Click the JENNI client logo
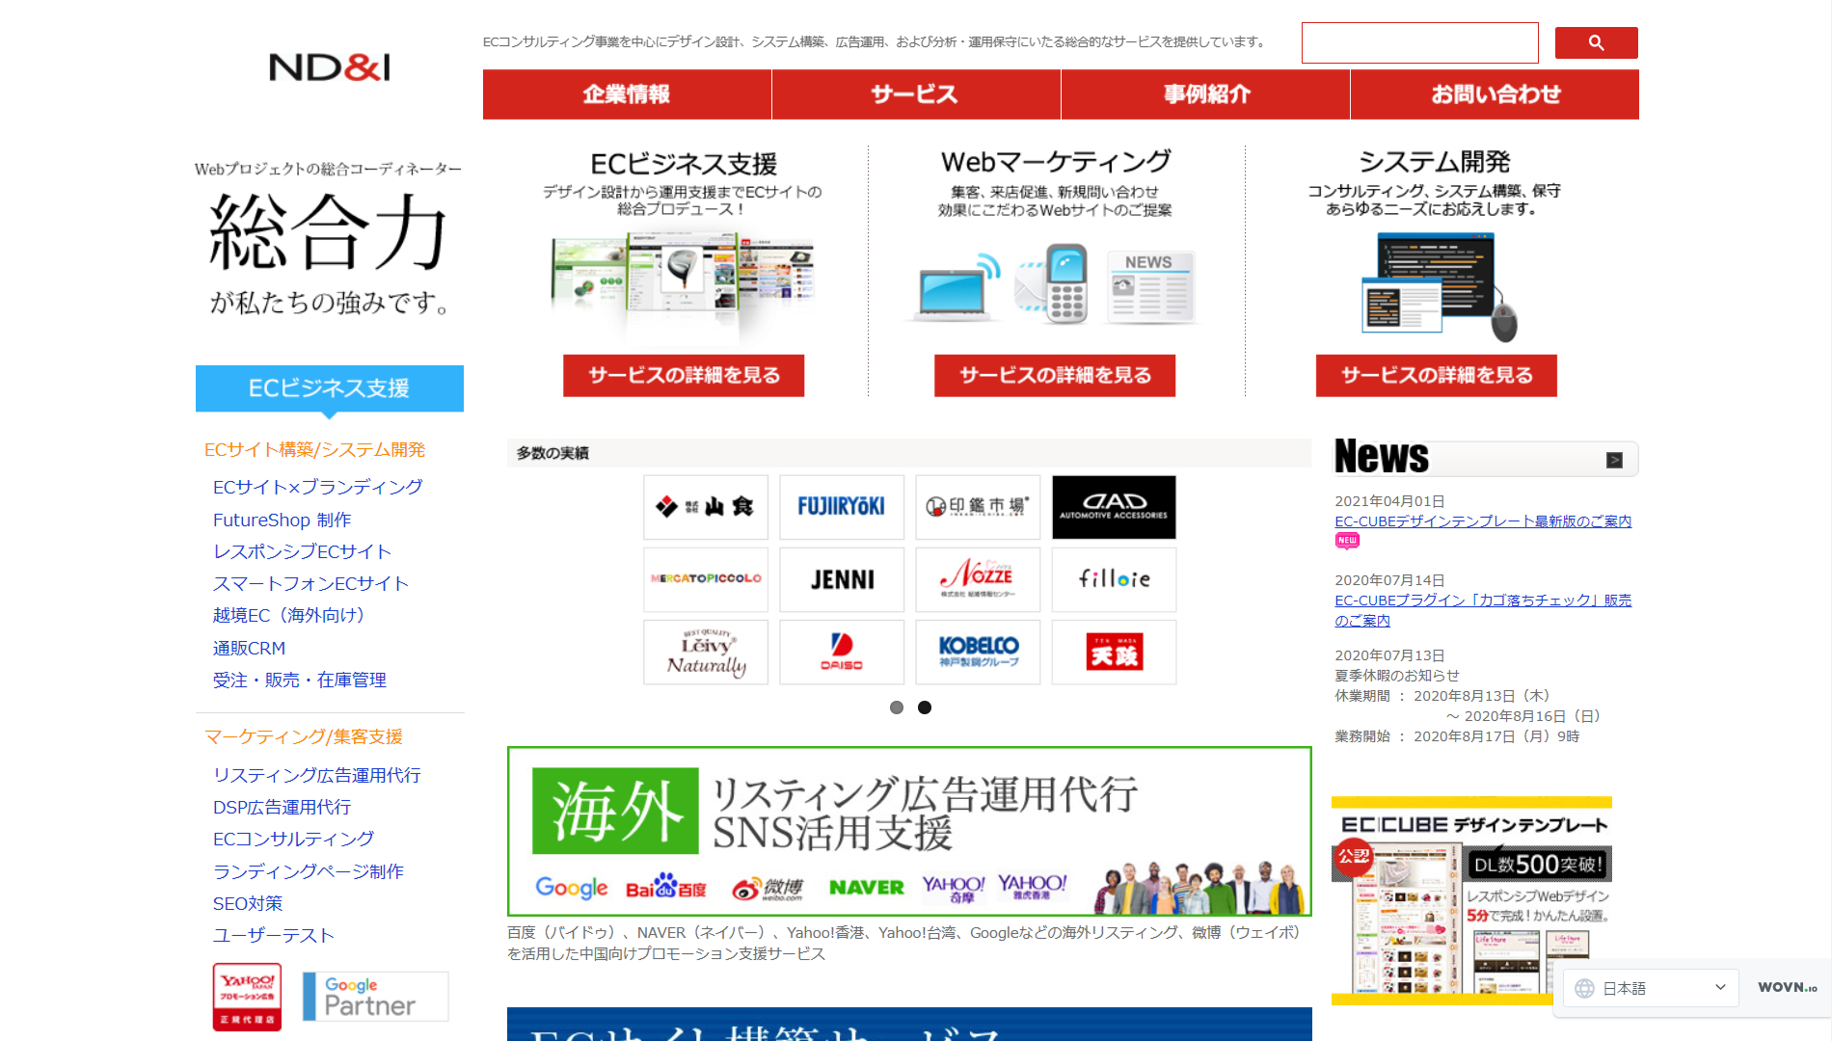 pyautogui.click(x=842, y=579)
